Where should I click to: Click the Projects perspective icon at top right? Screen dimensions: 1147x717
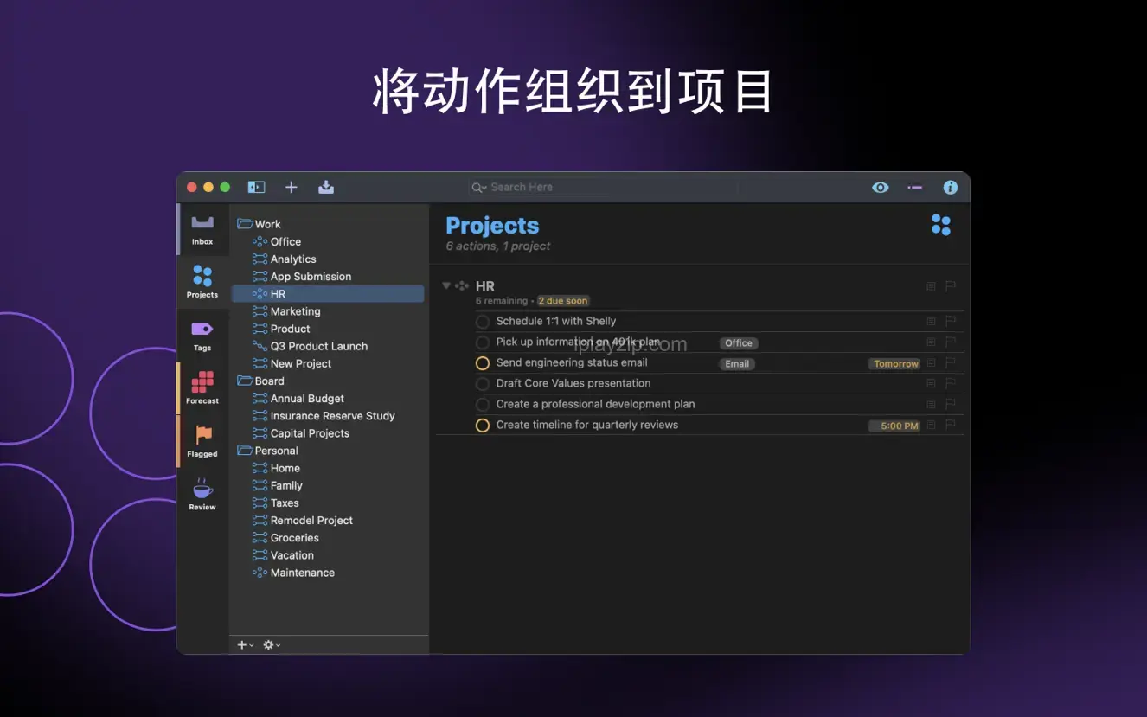[941, 225]
